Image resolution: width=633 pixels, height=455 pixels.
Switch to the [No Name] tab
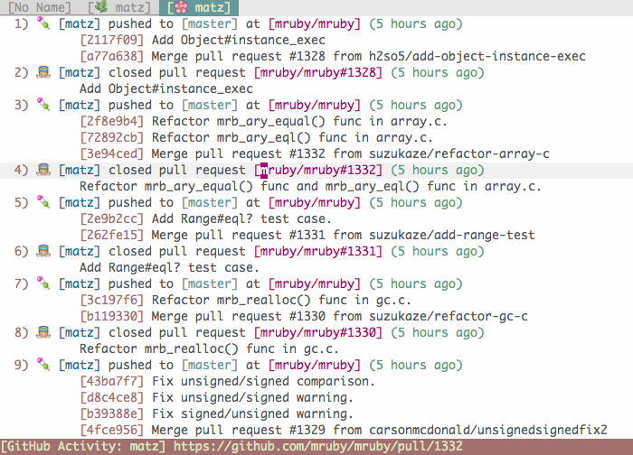pos(40,7)
